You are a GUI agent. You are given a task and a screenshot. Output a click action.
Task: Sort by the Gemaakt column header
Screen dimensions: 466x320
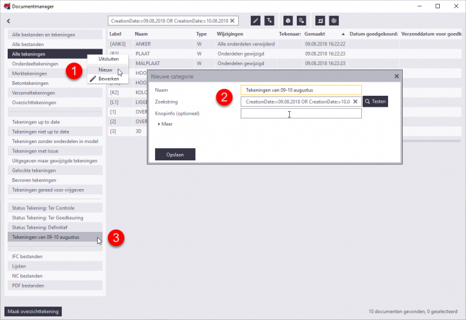point(315,33)
